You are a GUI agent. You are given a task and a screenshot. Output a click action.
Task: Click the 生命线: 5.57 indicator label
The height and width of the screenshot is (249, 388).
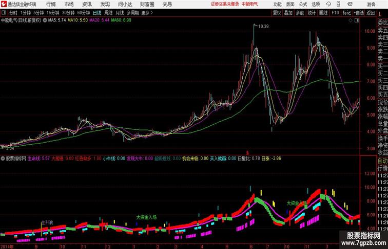tap(38, 159)
